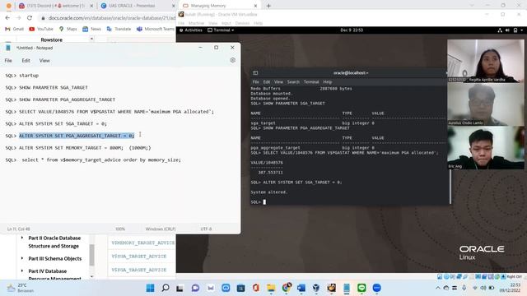Screen dimensions: 527x296
Task: Open the Office icon on the taskbar
Action: 256,288
